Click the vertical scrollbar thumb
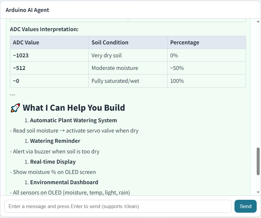 point(258,161)
